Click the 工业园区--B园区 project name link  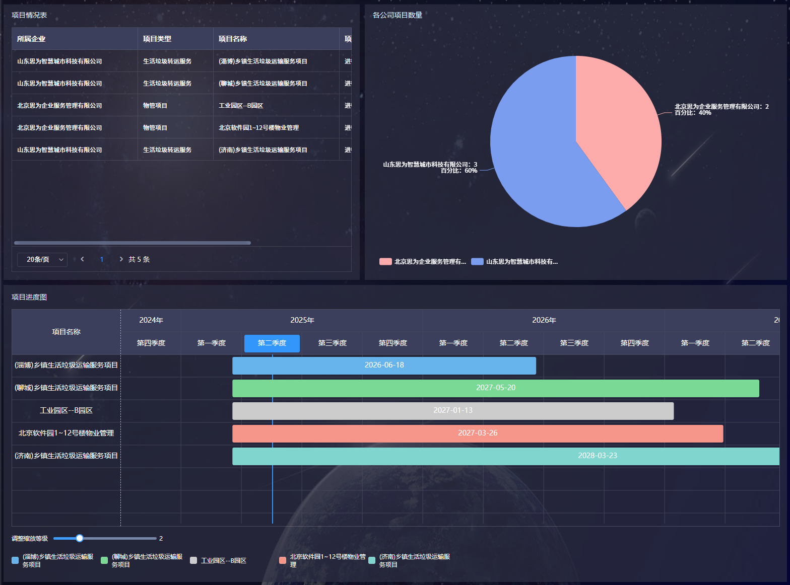pos(66,410)
